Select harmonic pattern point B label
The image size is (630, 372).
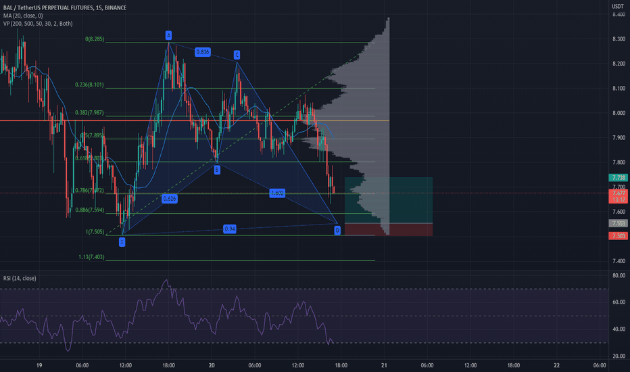coord(217,170)
